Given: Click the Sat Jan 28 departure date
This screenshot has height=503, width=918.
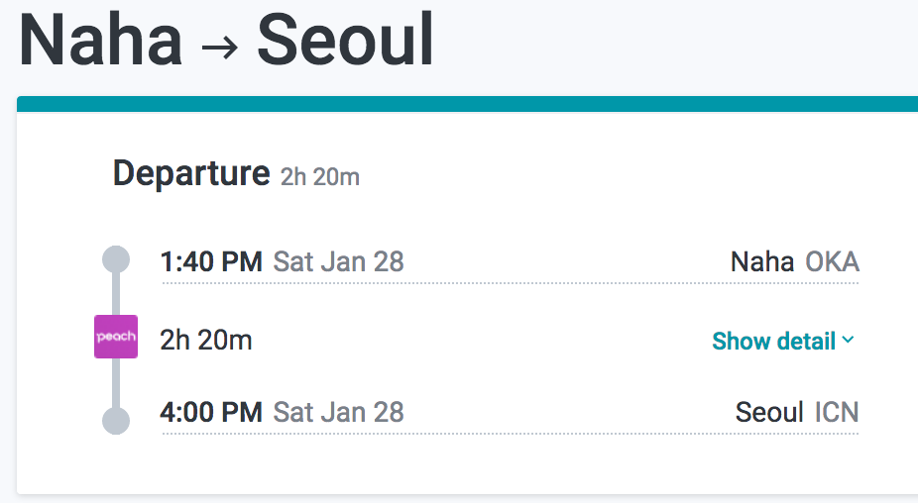Looking at the screenshot, I should (x=338, y=261).
